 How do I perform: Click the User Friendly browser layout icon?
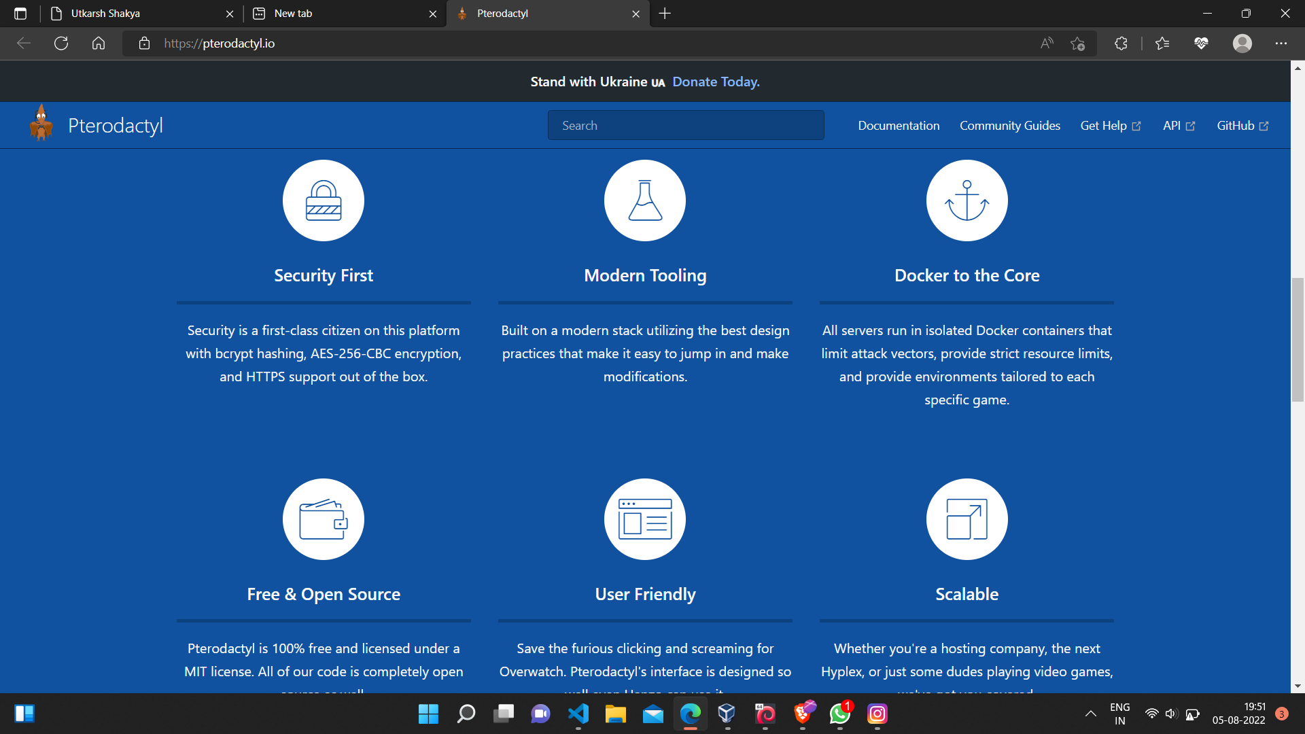coord(645,519)
